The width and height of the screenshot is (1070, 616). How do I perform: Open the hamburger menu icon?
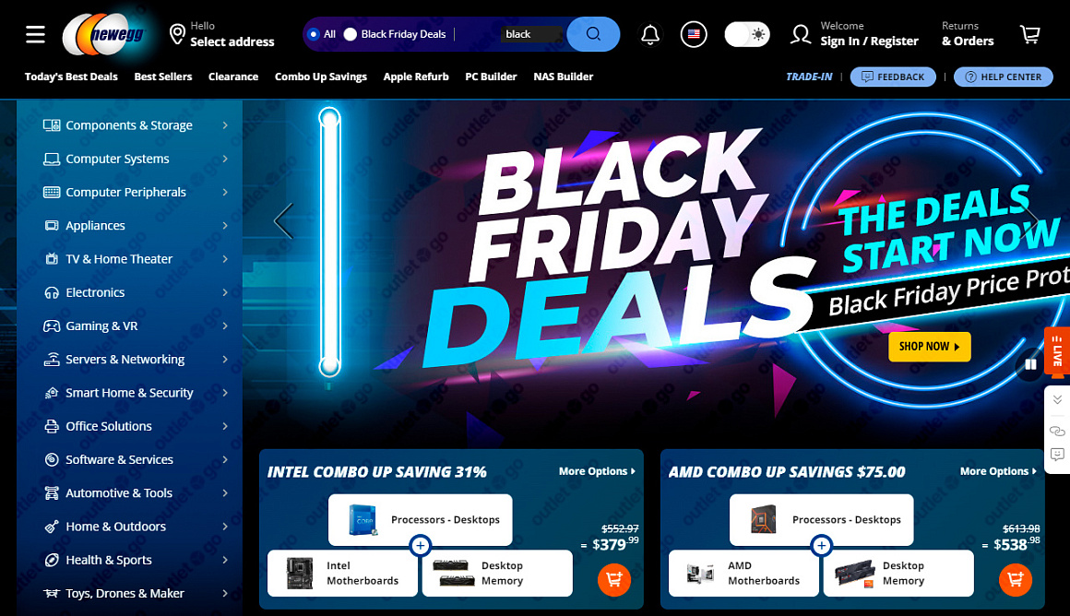35,34
